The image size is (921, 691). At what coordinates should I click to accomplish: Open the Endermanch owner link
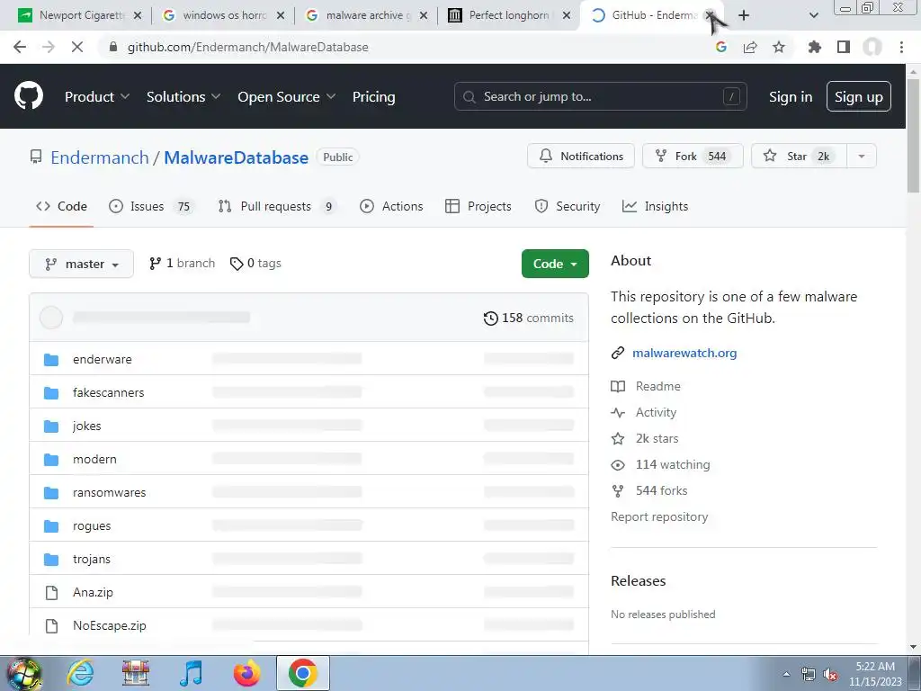(x=100, y=157)
